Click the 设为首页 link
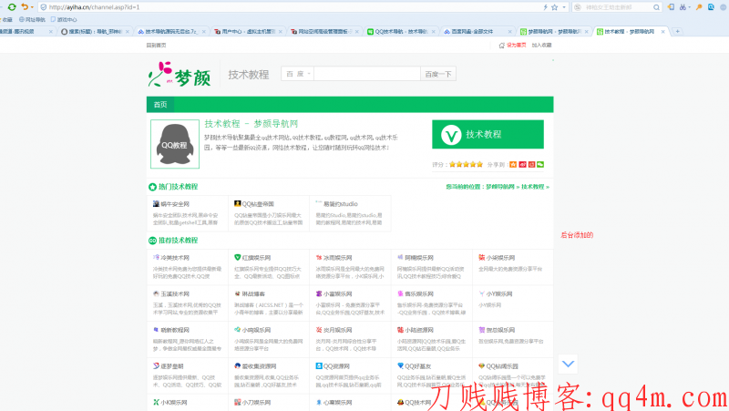 (x=516, y=45)
